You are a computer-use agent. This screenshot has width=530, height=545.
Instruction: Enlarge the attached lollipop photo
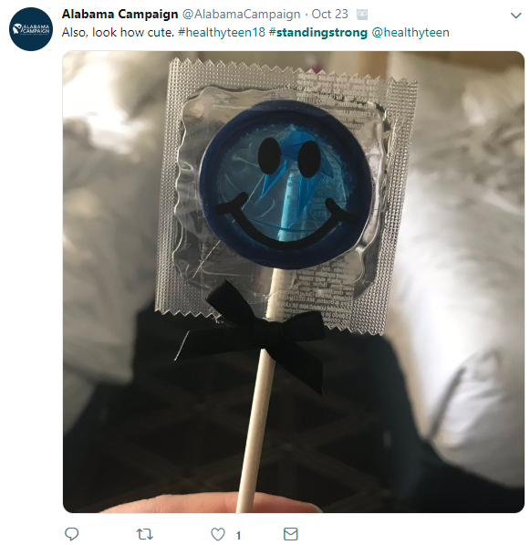tap(294, 282)
